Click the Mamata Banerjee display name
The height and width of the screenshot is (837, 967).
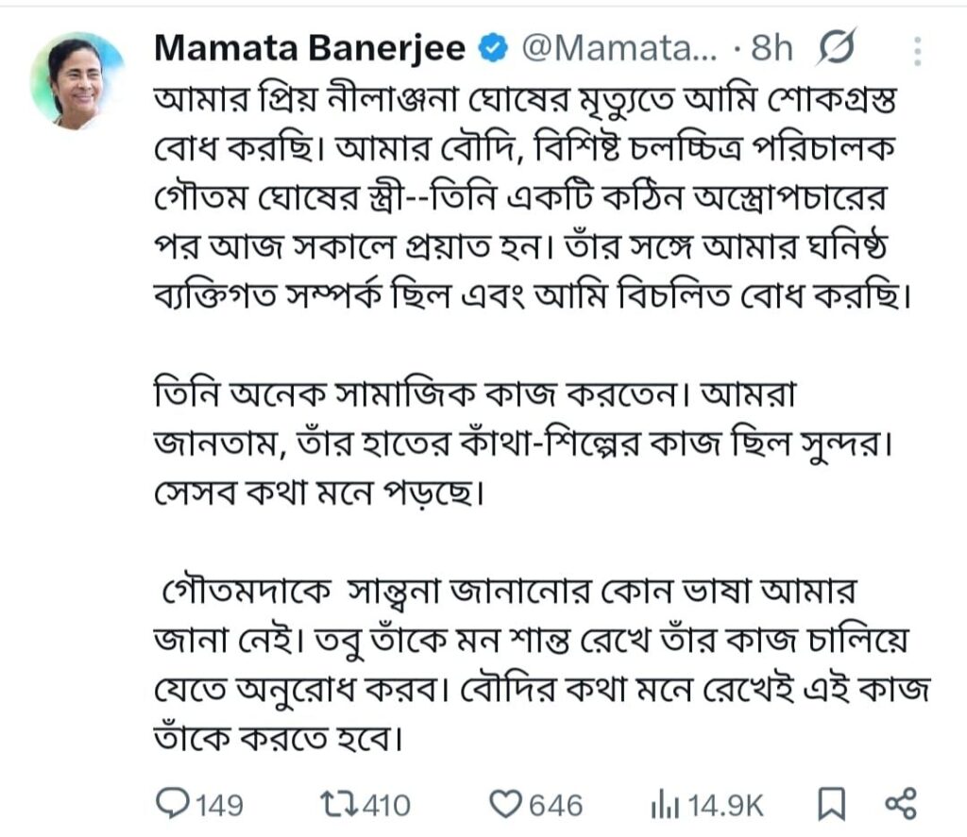coord(309,49)
